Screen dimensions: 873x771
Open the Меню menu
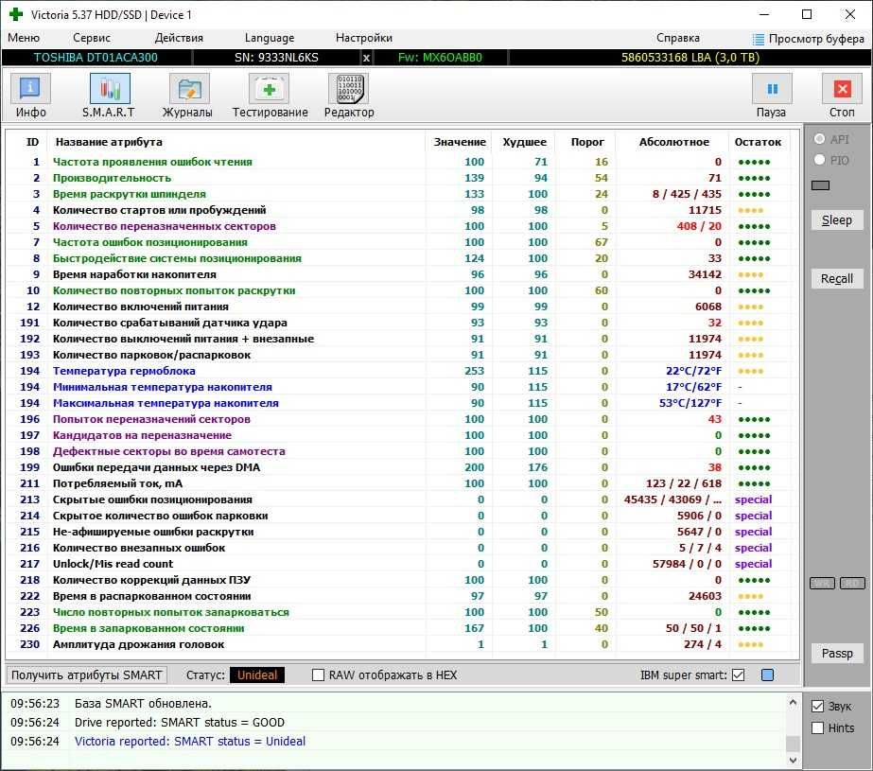click(x=24, y=38)
